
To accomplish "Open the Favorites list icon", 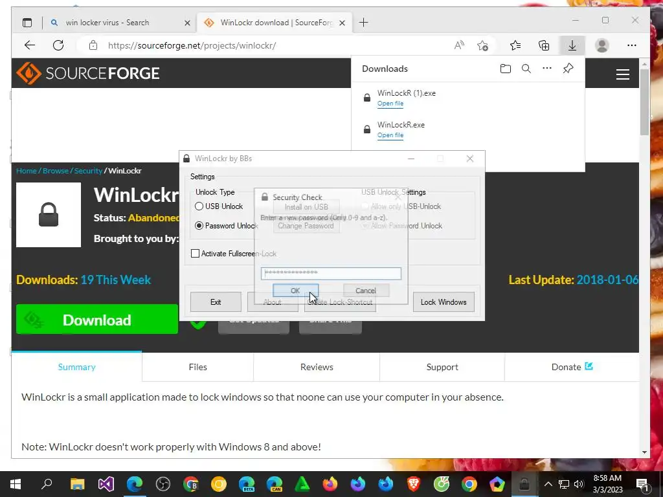I will pos(515,45).
